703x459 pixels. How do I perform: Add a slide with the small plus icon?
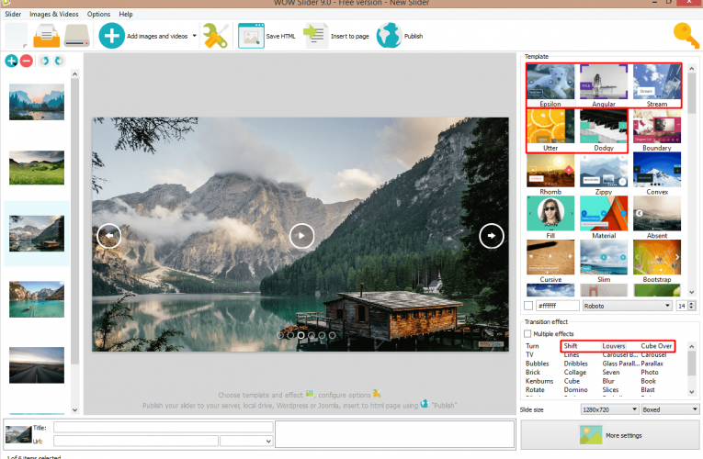pos(11,61)
